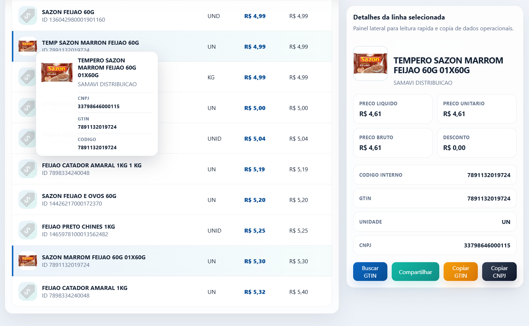
Task: Click the tag icon for the R$ 5,32 FEIJAO CATADOR AMARAL row
Action: [x=28, y=291]
